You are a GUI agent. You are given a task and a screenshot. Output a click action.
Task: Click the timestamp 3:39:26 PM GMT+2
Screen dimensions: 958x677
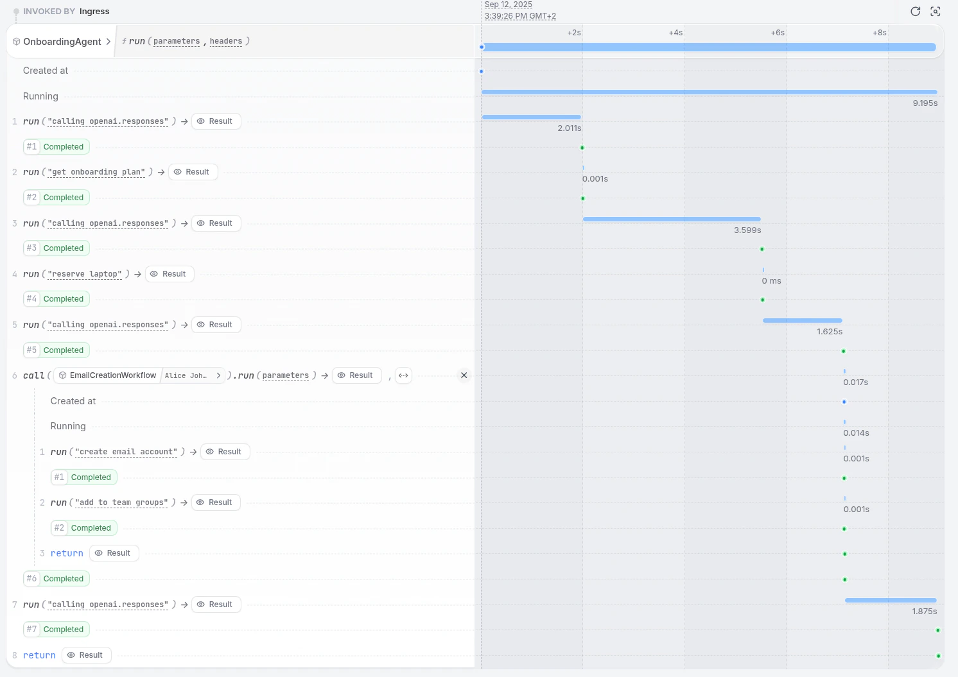[x=521, y=16]
